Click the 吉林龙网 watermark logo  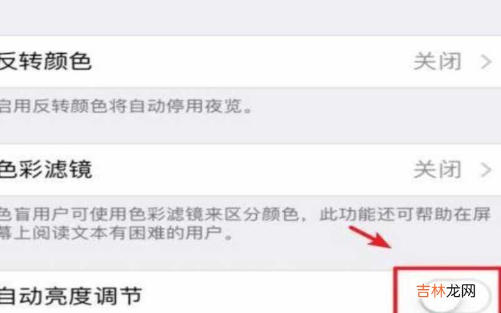point(447,291)
